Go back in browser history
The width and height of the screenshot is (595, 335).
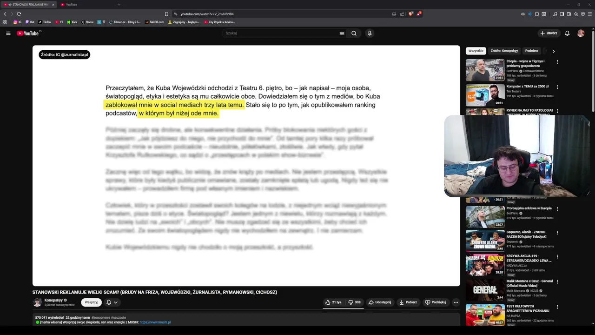point(5,14)
